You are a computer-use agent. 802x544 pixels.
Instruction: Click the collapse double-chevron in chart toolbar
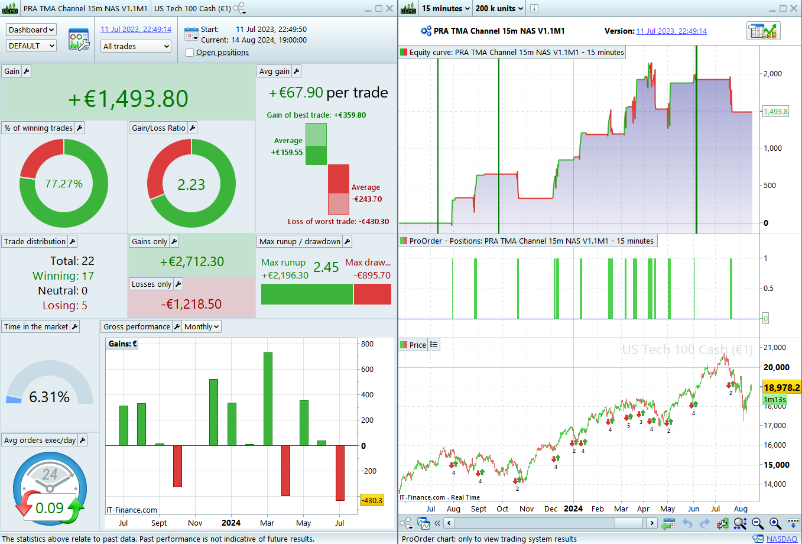click(437, 523)
